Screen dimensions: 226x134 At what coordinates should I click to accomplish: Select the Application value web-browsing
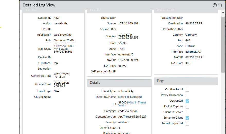coord(62,35)
